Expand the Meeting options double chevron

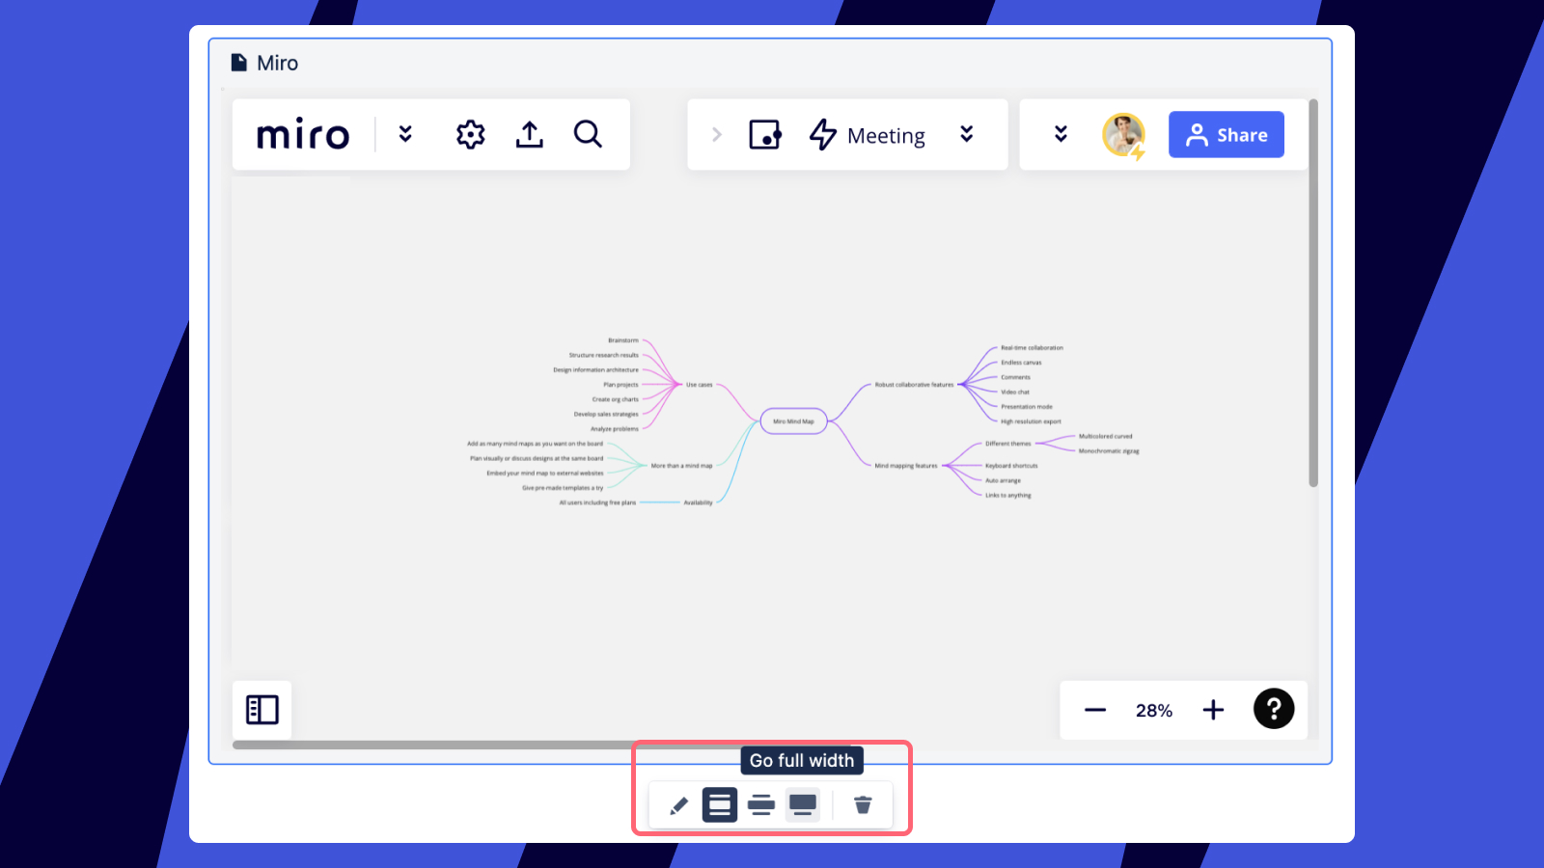(968, 134)
